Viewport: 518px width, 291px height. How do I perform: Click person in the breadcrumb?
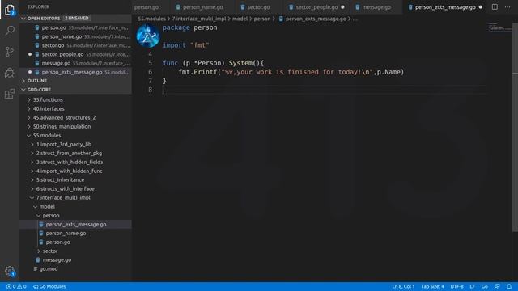click(262, 19)
